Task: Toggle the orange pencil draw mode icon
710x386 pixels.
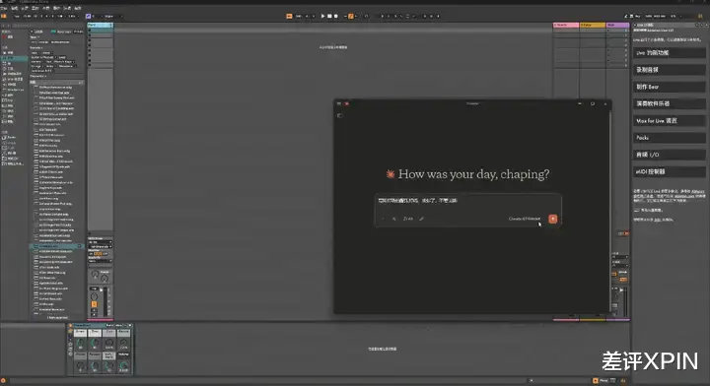Action: pyautogui.click(x=351, y=16)
